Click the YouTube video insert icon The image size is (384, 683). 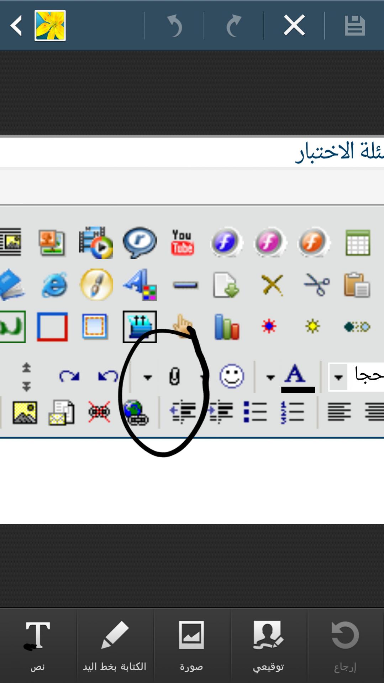182,242
